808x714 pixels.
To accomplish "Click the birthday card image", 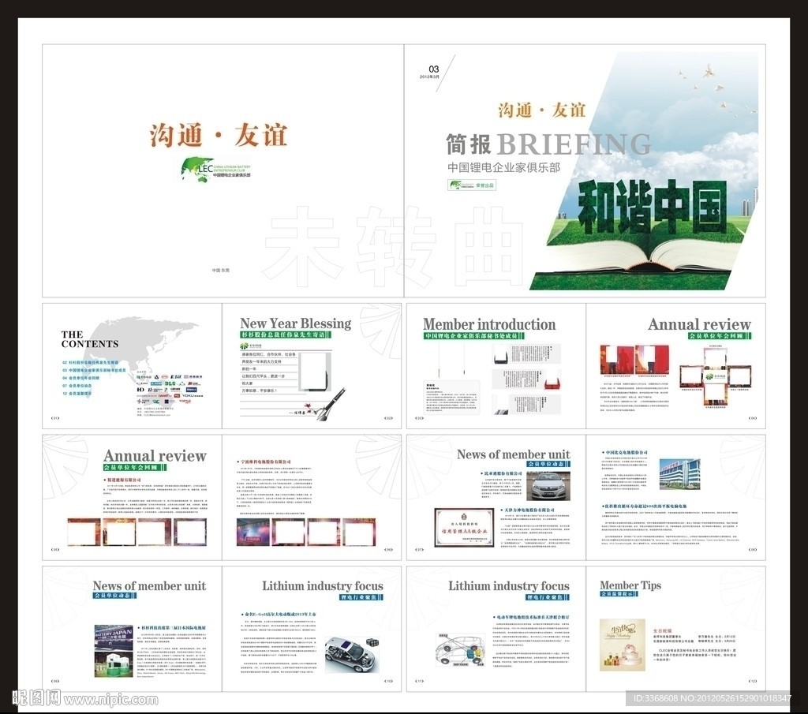I will (623, 645).
